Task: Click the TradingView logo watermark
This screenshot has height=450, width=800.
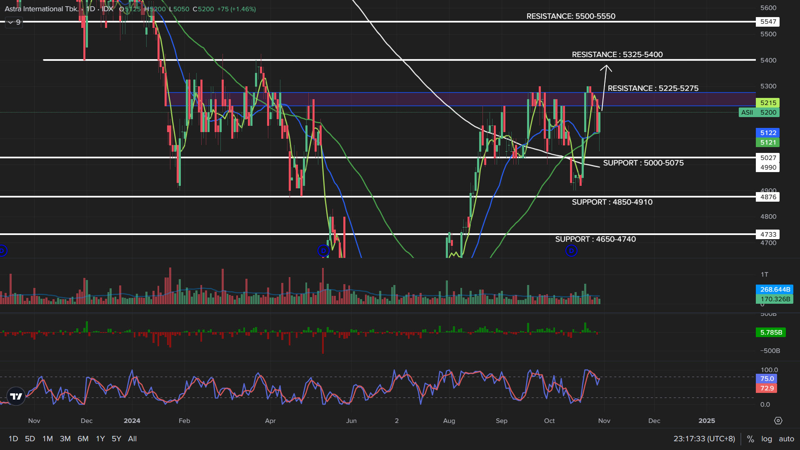Action: click(x=15, y=397)
